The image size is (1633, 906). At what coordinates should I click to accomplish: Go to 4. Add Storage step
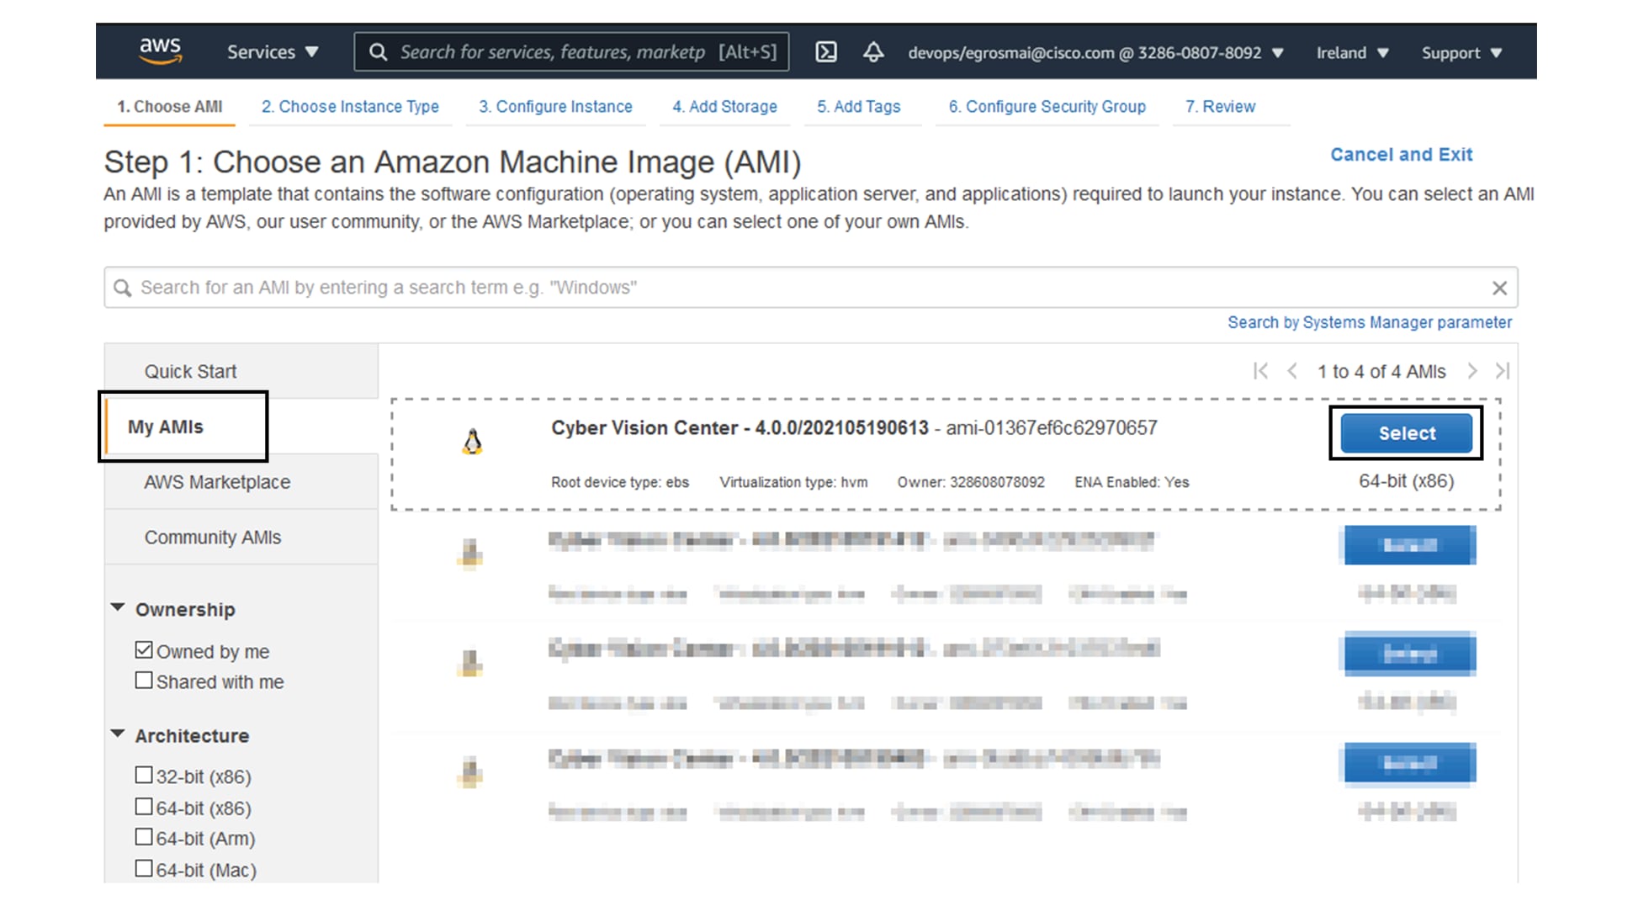pos(724,107)
